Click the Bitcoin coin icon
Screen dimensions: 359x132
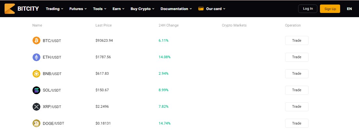click(36, 40)
